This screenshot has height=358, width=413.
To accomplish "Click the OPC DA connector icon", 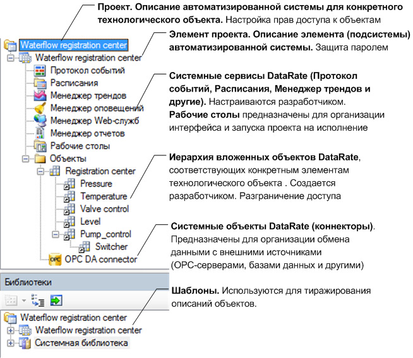I will [x=56, y=260].
